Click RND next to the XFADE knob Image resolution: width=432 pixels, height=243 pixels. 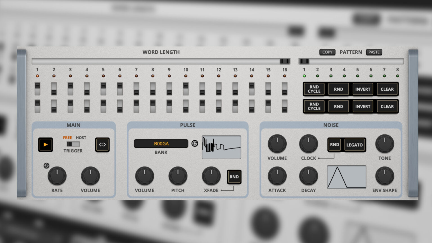[234, 177]
